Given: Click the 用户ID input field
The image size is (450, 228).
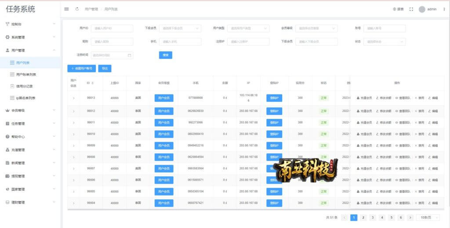Looking at the screenshot, I should pos(112,28).
